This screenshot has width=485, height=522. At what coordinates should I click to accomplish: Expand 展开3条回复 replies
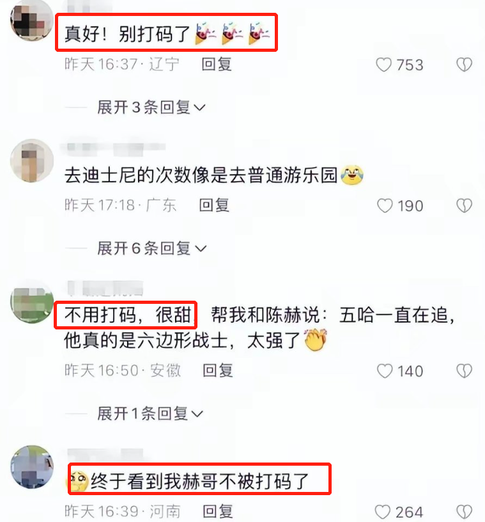[x=151, y=107]
